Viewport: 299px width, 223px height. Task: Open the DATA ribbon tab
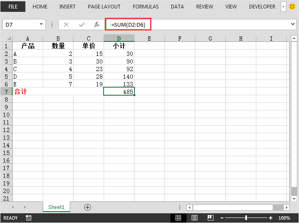tap(177, 7)
